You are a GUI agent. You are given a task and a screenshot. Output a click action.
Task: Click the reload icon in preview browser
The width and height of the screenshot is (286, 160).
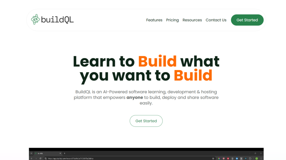pyautogui.click(x=40, y=159)
